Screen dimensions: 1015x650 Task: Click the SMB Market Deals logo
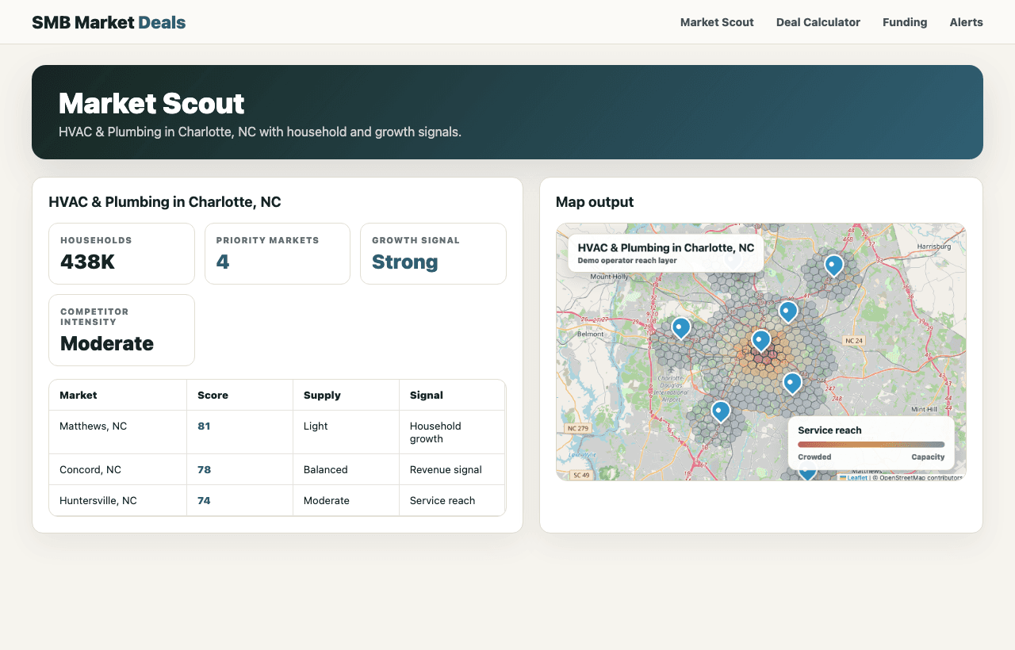pyautogui.click(x=109, y=22)
